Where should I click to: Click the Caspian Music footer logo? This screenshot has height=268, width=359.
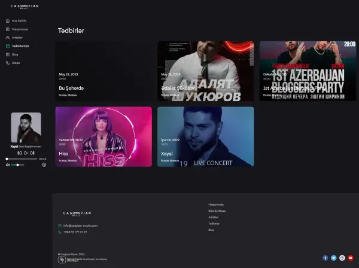[x=77, y=214]
